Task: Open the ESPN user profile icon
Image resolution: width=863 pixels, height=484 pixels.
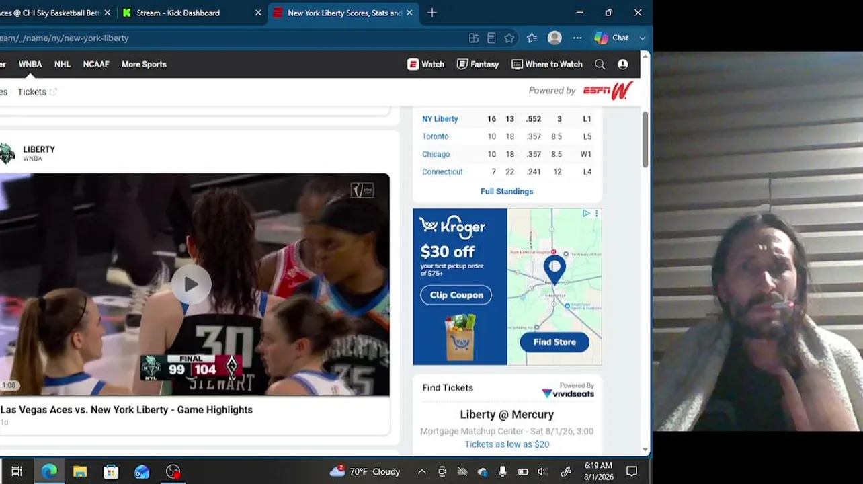Action: [623, 65]
